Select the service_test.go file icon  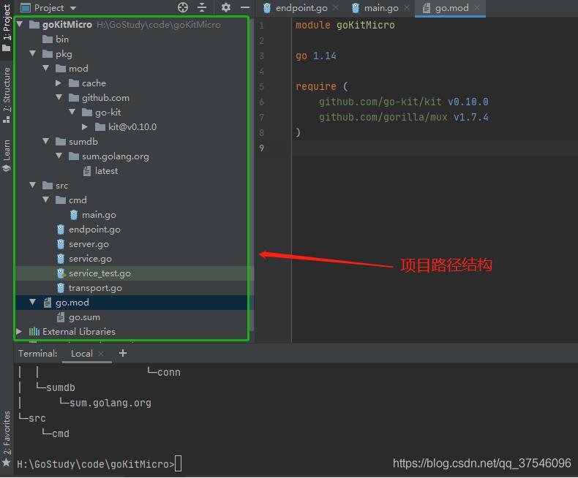(61, 273)
